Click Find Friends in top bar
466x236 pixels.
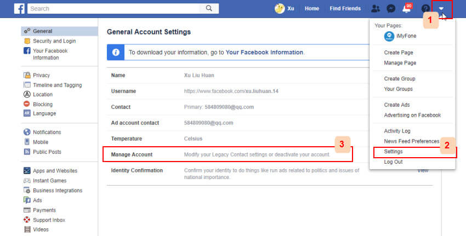pos(345,9)
